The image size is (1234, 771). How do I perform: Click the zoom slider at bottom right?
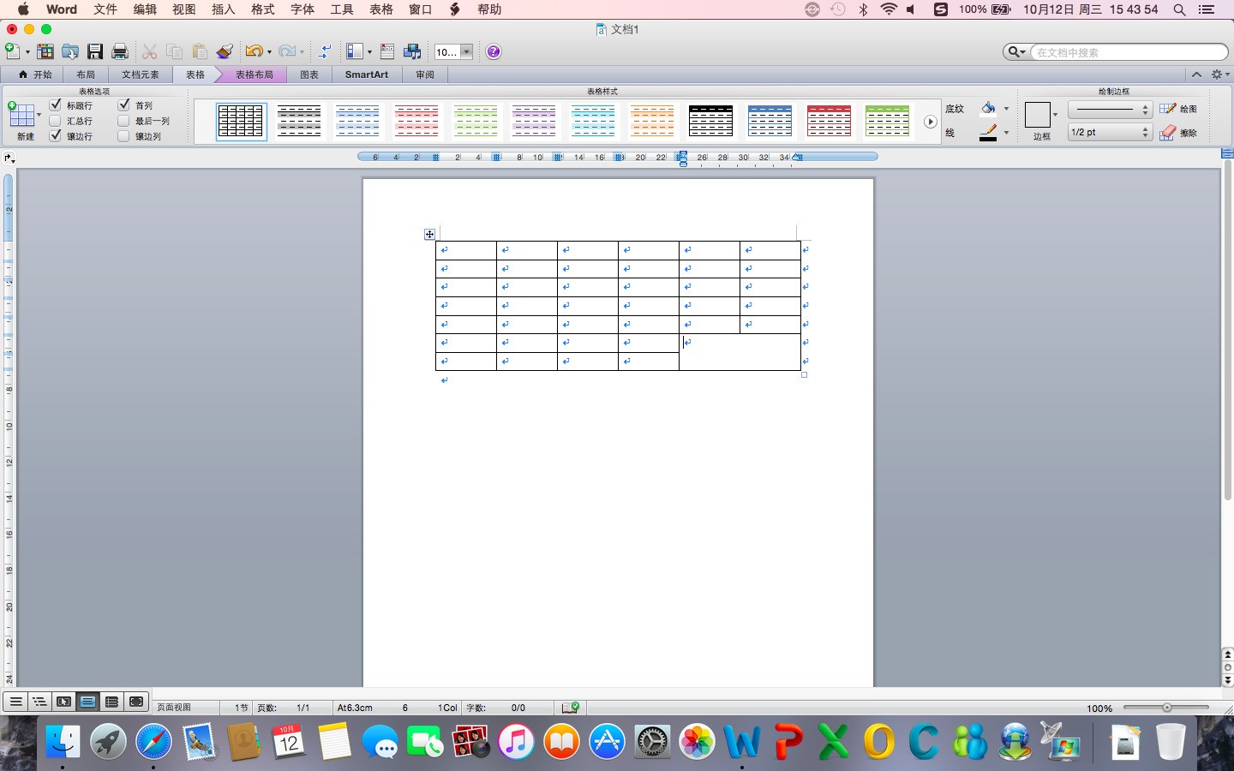(x=1166, y=708)
